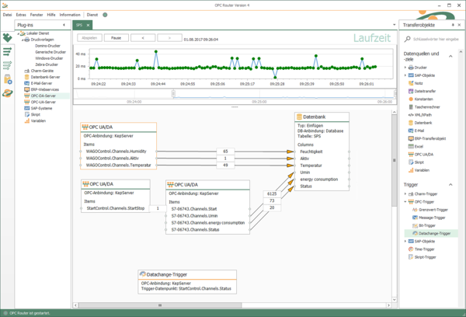Collapse the Datenquellen und -ziele section
The image size is (466, 317).
(450, 56)
